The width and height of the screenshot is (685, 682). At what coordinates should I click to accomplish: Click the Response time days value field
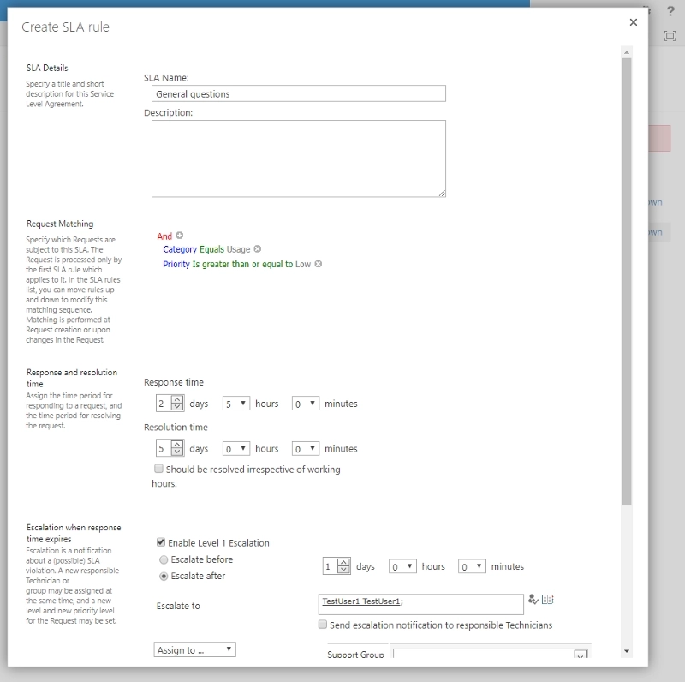(164, 403)
